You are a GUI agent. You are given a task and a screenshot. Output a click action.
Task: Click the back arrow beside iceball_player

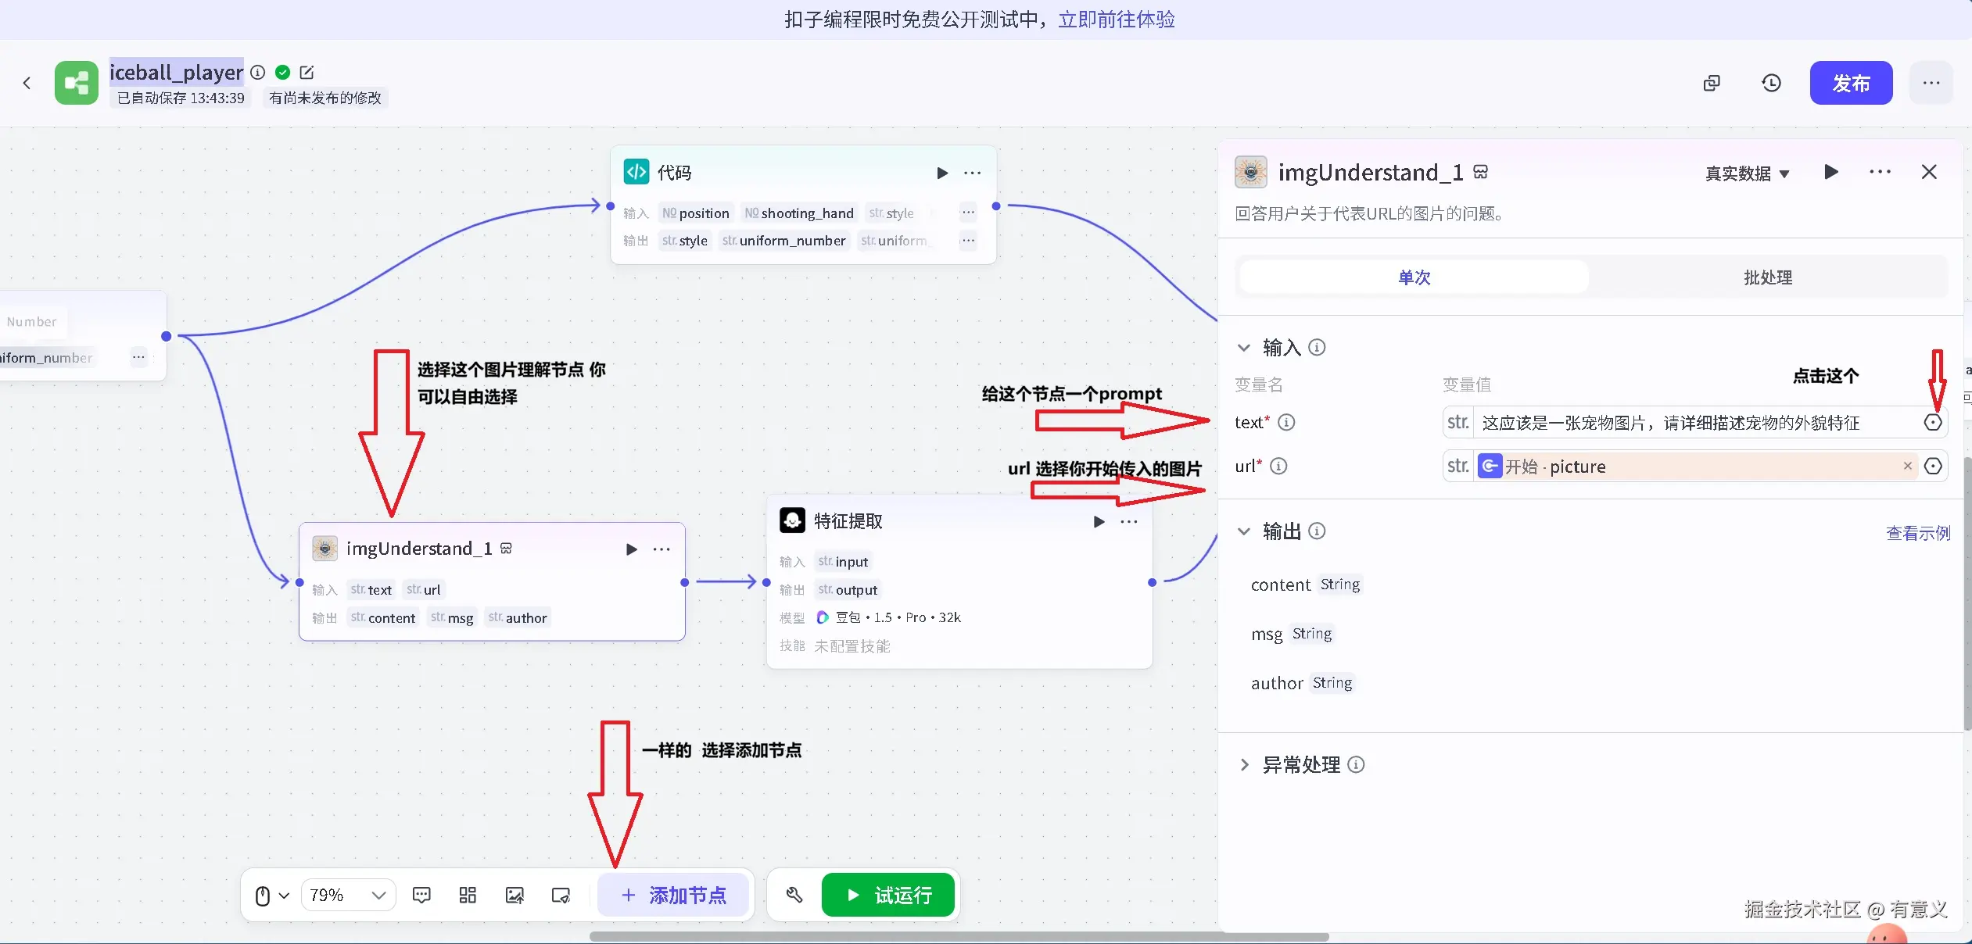coord(27,82)
